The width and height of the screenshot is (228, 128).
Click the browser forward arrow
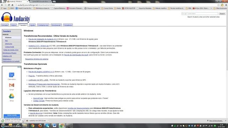click(x=5, y=5)
